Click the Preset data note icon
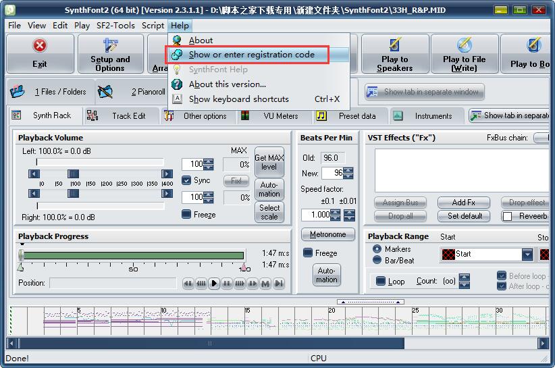 point(321,115)
